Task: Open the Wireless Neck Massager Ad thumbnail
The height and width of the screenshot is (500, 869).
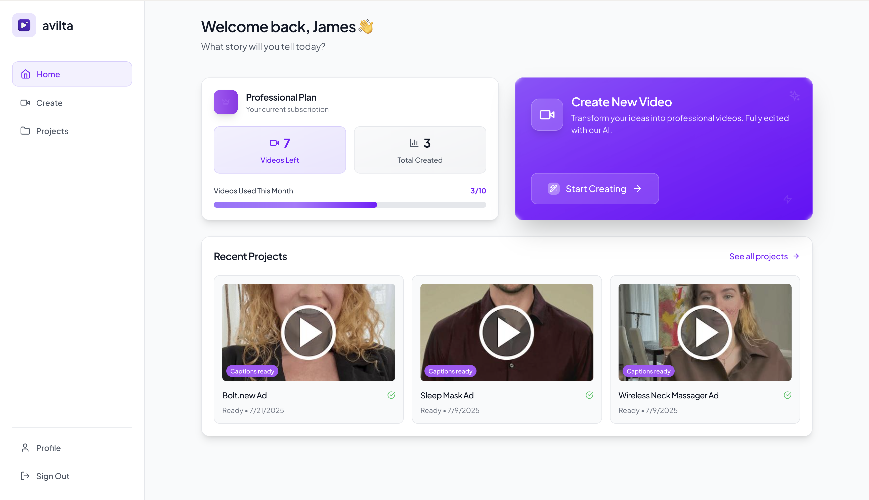Action: (x=704, y=332)
